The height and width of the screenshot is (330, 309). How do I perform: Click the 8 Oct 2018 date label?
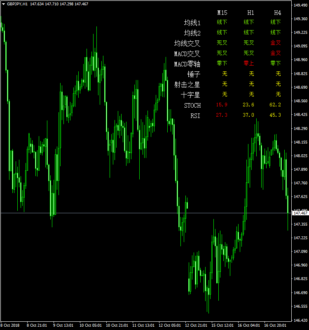[x=10, y=325]
